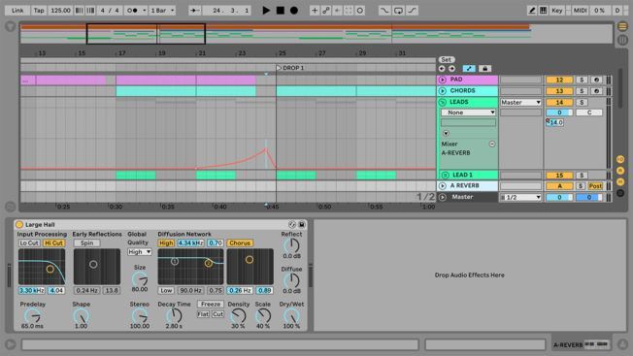Open the LEADS output Master dropdown
The image size is (633, 356).
[520, 103]
